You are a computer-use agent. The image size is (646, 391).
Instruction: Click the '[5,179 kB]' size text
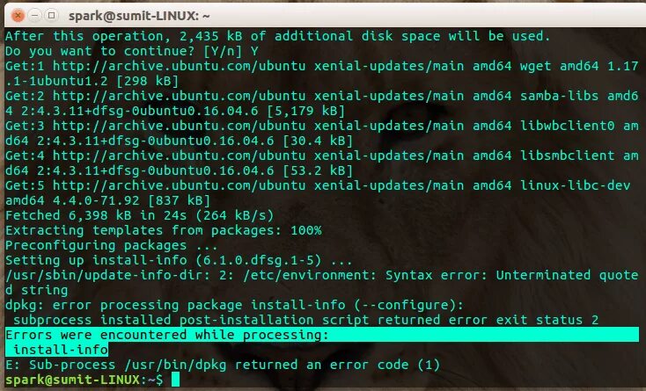coord(305,111)
